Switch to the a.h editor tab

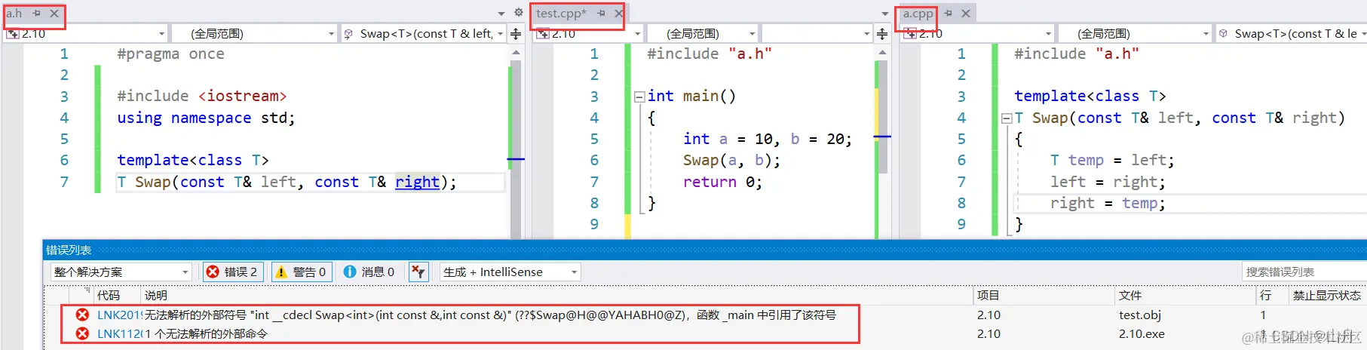pos(14,14)
